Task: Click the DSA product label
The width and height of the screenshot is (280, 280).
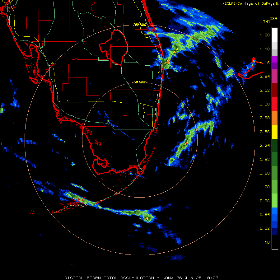Action: [273, 19]
